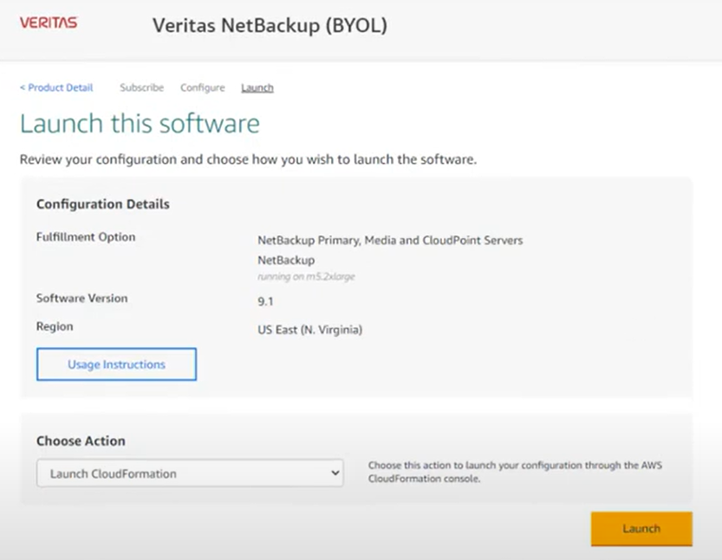Click the 'Region' label
Image resolution: width=722 pixels, height=560 pixels.
tap(55, 326)
